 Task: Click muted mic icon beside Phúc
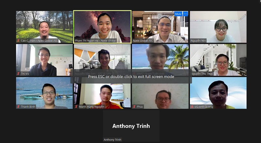(x=134, y=107)
